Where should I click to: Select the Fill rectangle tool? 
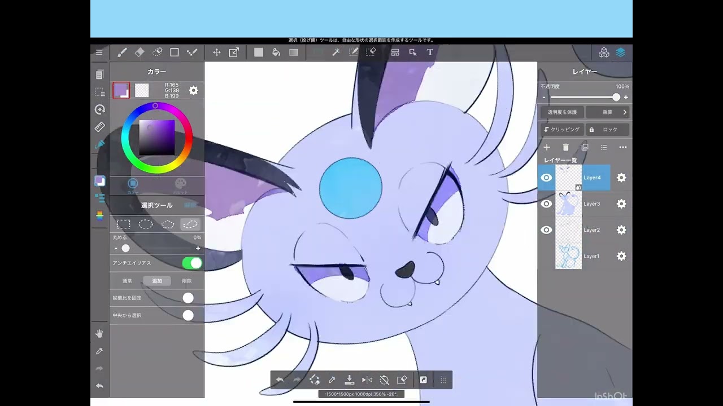click(x=259, y=52)
